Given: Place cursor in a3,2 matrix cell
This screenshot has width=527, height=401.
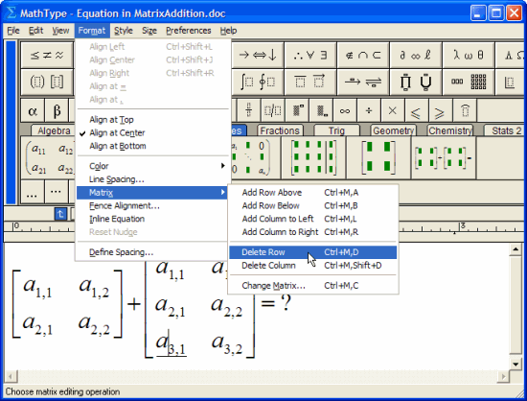Looking at the screenshot, I should click(227, 343).
